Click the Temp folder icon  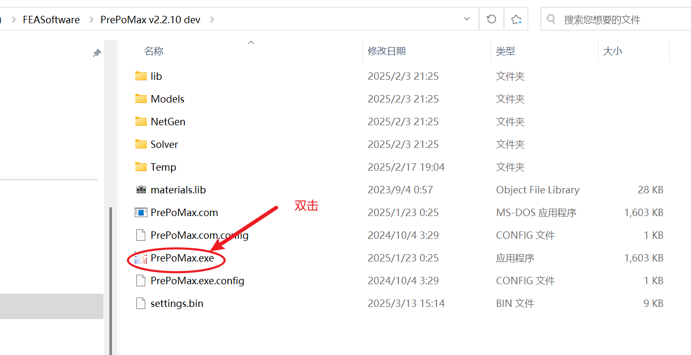click(141, 167)
